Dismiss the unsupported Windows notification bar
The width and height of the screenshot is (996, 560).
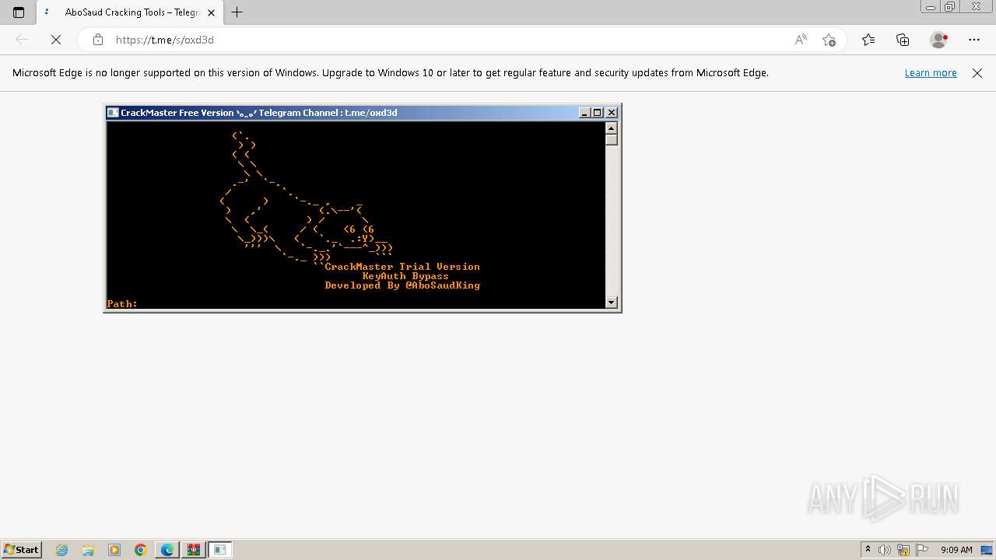point(977,73)
